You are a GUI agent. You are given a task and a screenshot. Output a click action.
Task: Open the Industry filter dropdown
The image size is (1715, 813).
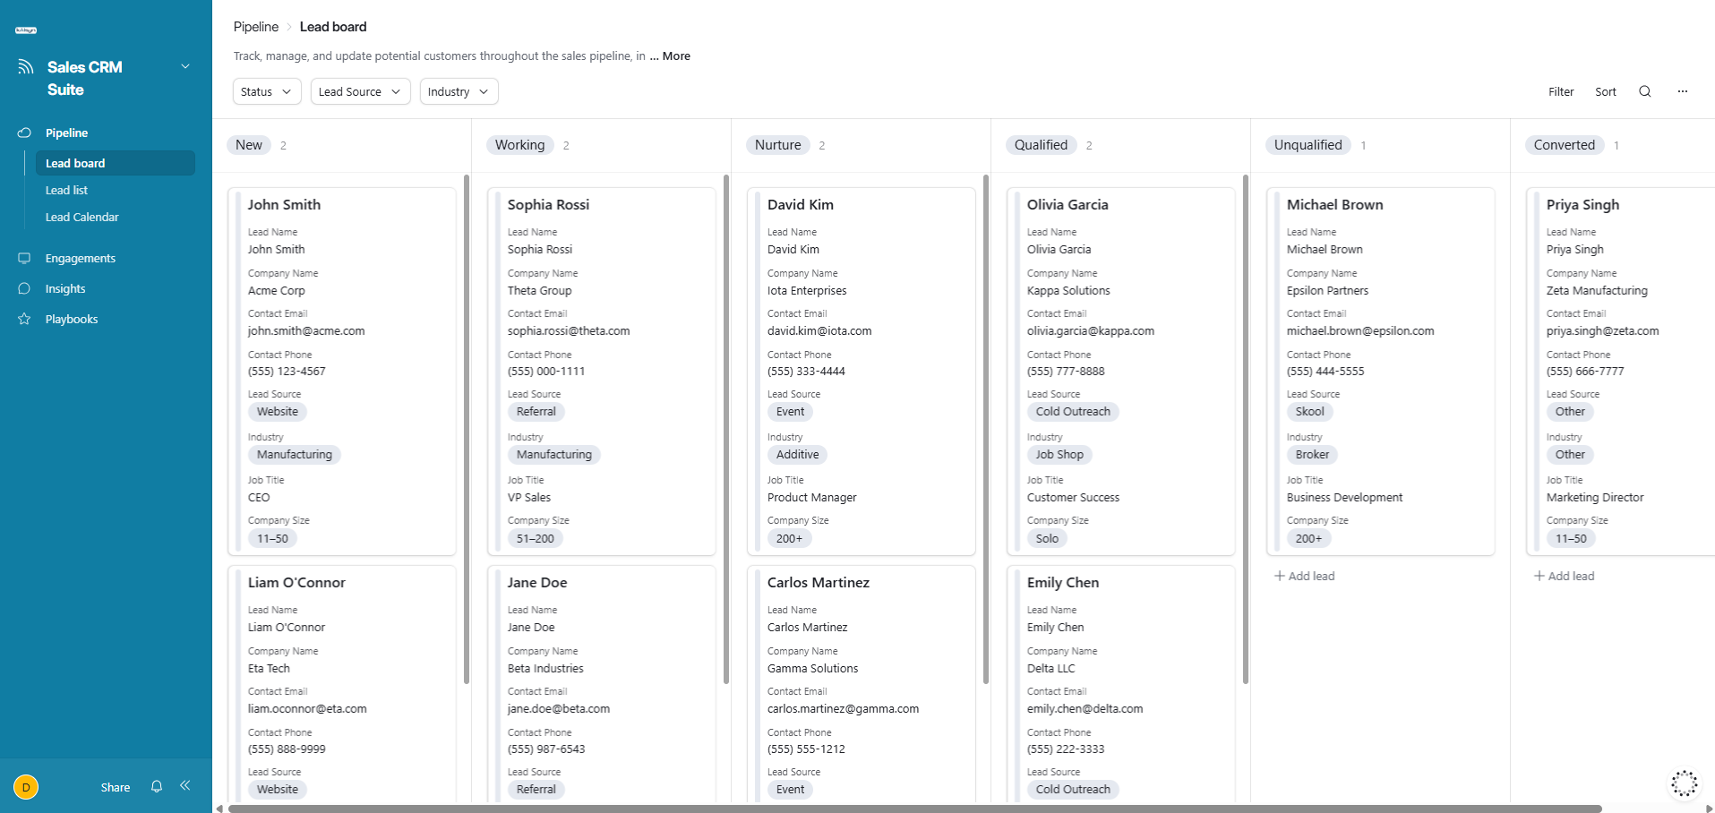(459, 91)
